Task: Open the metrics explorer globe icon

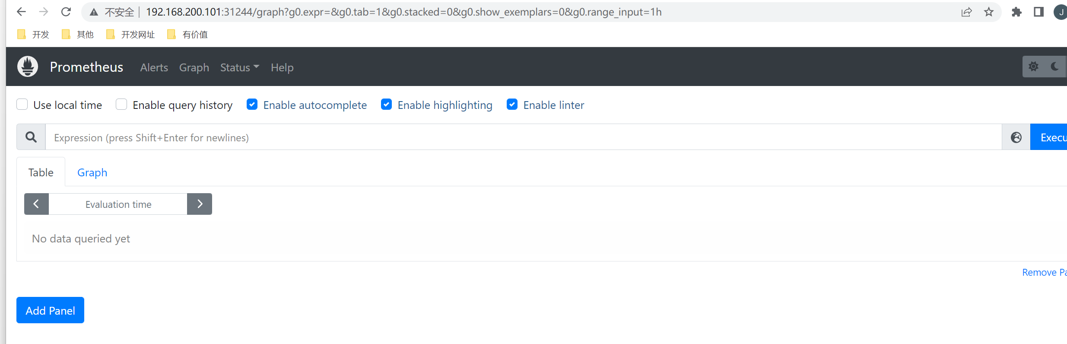Action: tap(1016, 137)
